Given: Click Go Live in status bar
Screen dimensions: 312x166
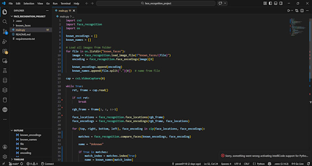Looking at the screenshot, I should (x=298, y=164).
